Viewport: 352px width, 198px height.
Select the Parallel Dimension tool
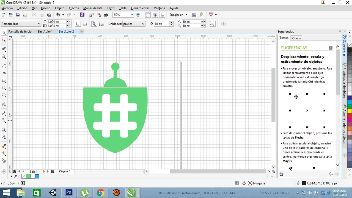[x=4, y=113]
